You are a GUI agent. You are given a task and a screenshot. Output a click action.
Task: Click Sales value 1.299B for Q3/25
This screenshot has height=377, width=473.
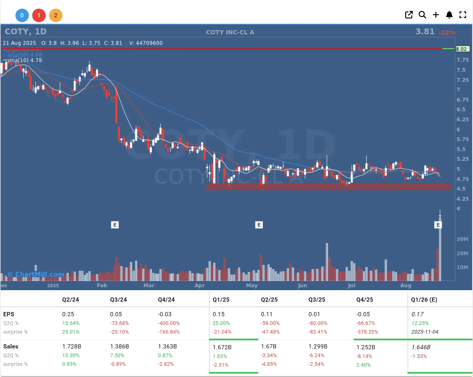[x=318, y=346]
